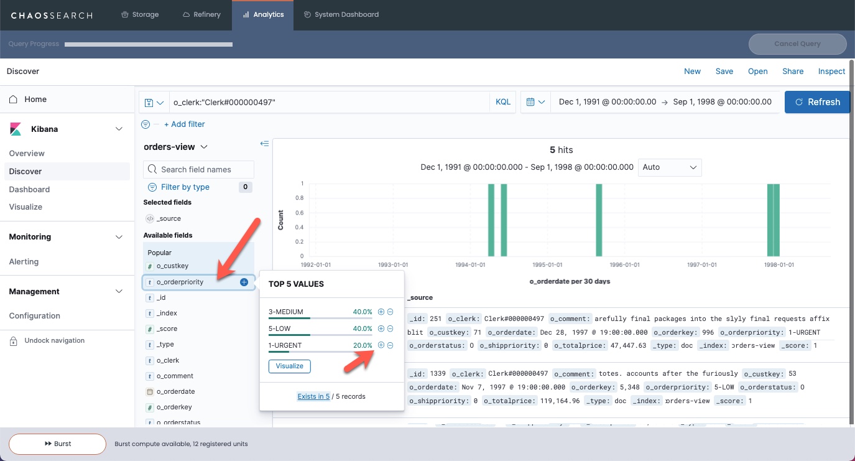Click the _score number type icon
855x461 pixels.
coord(149,329)
